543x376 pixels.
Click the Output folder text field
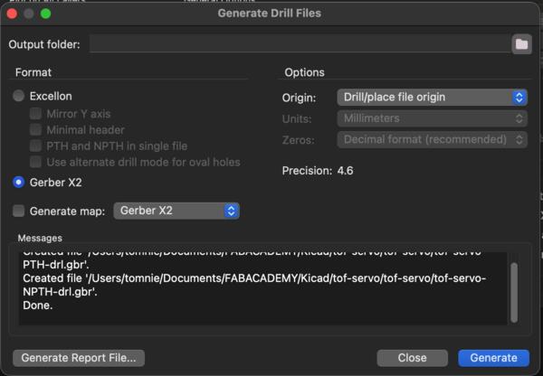click(x=299, y=44)
